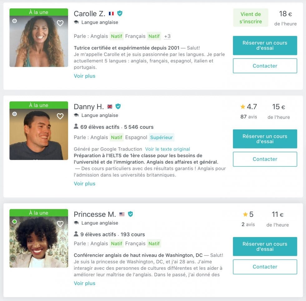Show more of Princesse M.'s description

(85, 283)
